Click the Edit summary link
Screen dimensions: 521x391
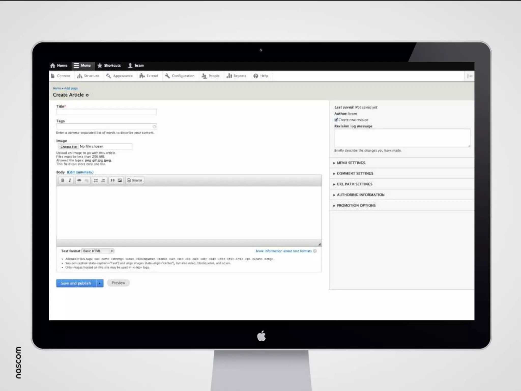(x=80, y=172)
